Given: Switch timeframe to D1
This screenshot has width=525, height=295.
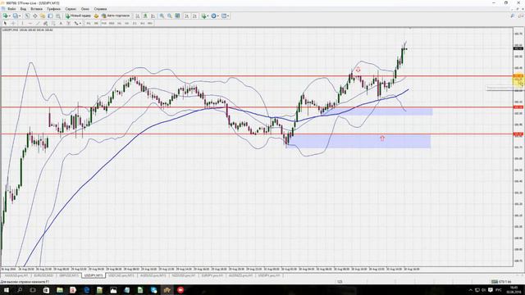Looking at the screenshot, I should pos(135,23).
